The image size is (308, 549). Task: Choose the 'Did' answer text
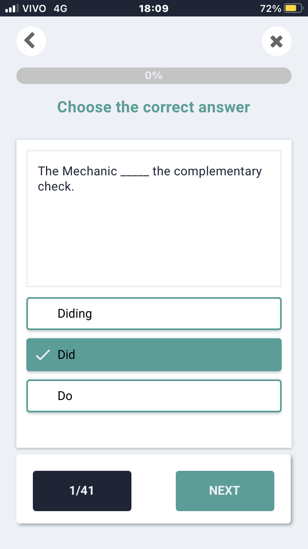67,355
